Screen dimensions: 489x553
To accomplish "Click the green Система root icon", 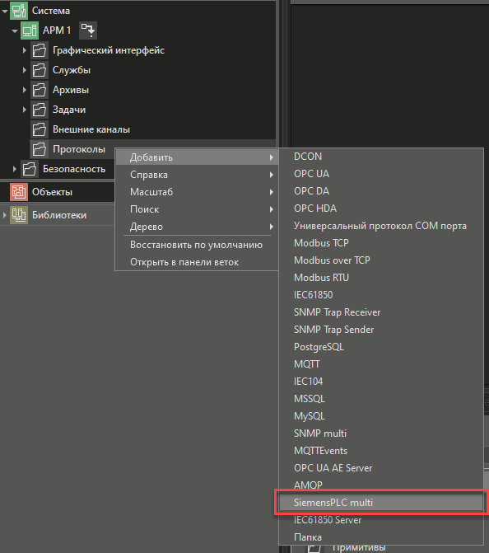I will 19,11.
